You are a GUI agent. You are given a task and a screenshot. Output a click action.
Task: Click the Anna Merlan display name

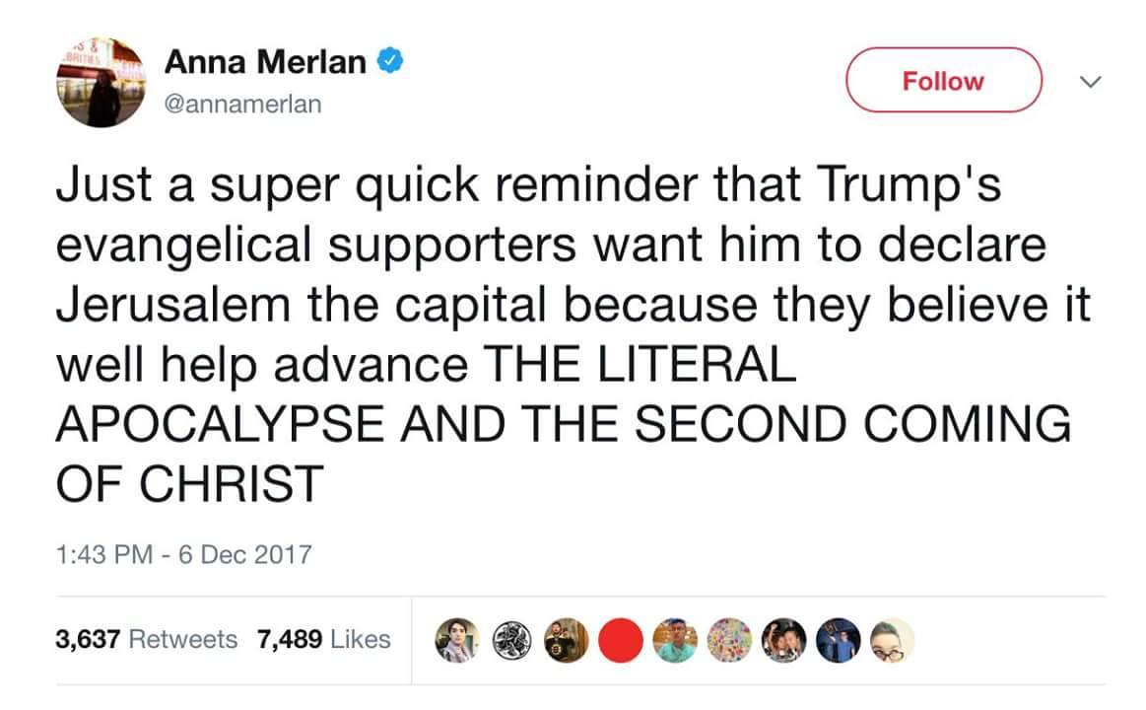tap(266, 62)
